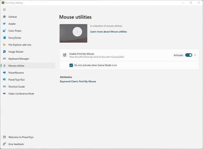Screen dimensions: 203x149
Task: Click the Image Resizer icon
Action: coord(4,52)
